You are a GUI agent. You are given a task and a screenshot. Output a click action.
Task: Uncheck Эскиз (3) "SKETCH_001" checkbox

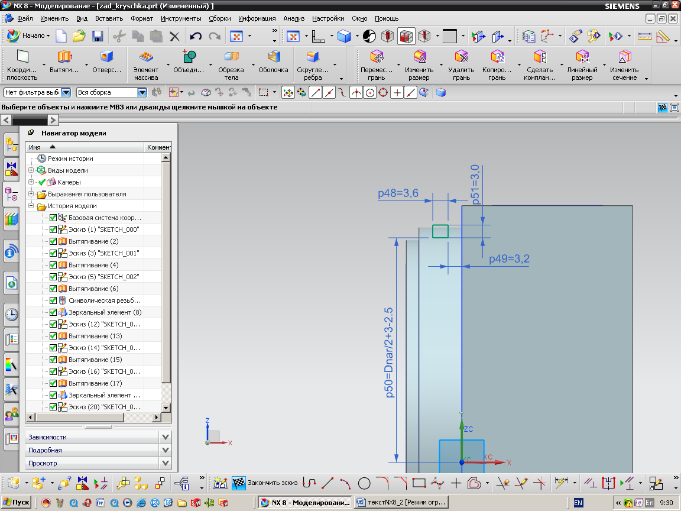(x=53, y=253)
